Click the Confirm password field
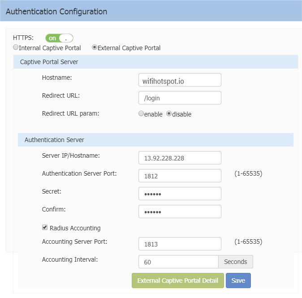The height and width of the screenshot is (298, 302). tap(180, 212)
